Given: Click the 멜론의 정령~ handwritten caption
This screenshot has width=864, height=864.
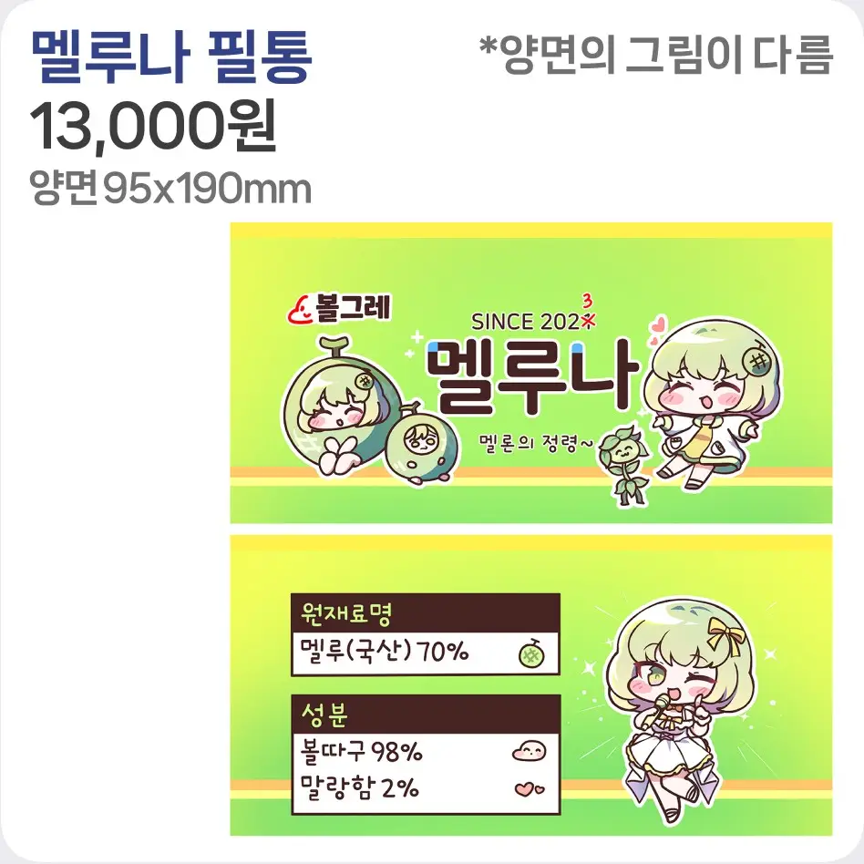Looking at the screenshot, I should (x=538, y=442).
